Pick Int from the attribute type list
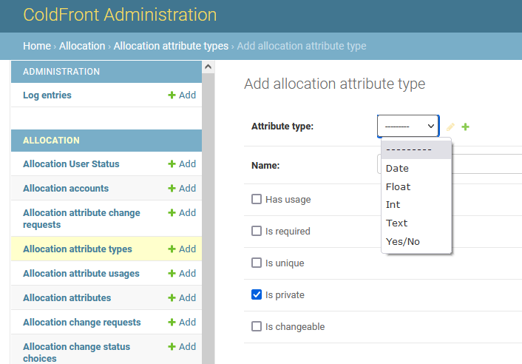 coord(416,204)
